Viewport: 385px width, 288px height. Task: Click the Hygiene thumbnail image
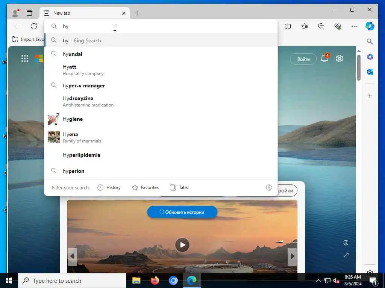[53, 119]
